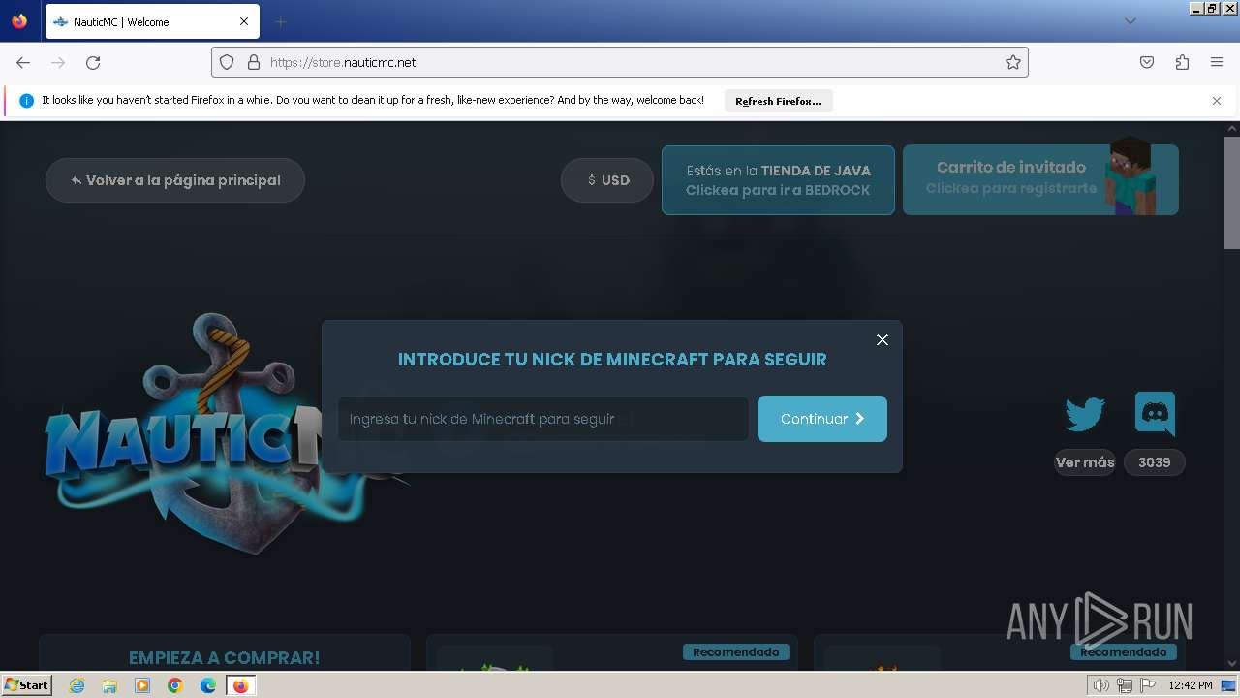Select the NauticMC | Welcome tab

(x=152, y=21)
